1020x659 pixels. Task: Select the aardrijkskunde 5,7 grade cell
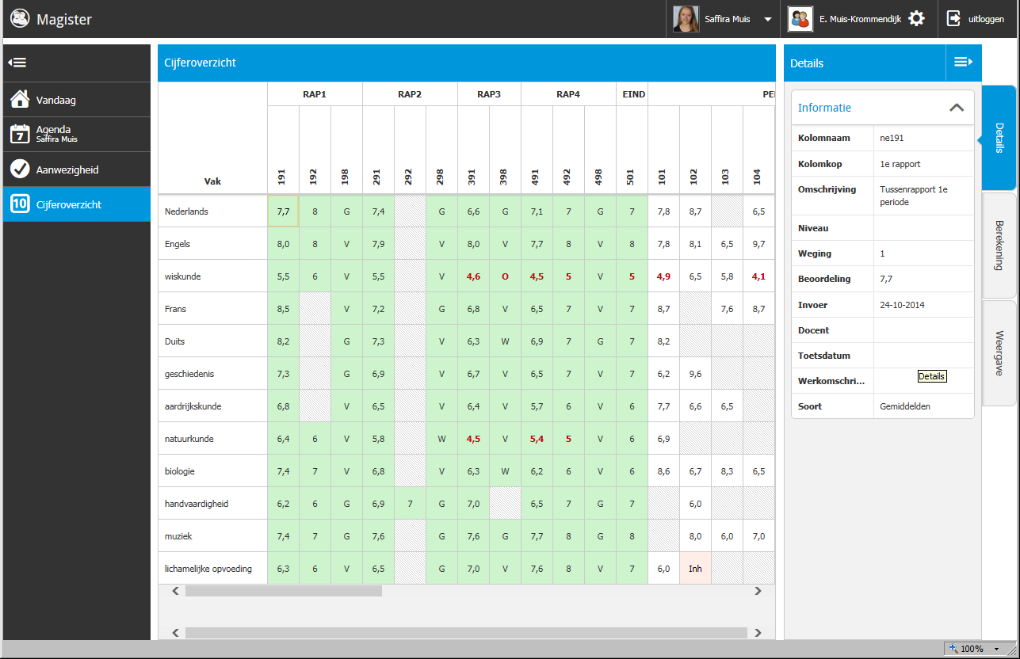point(537,406)
